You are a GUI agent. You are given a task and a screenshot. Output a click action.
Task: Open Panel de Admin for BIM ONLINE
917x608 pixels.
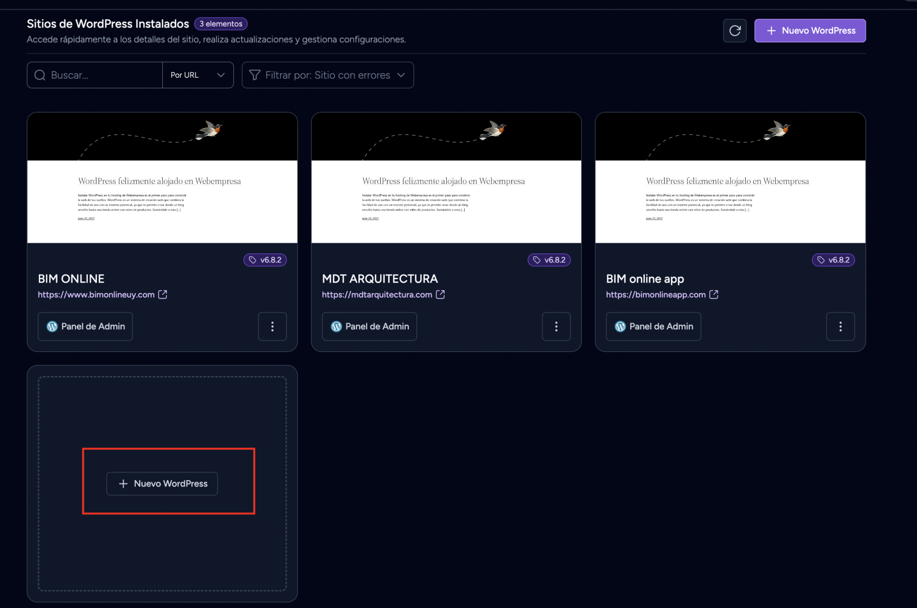click(x=85, y=327)
